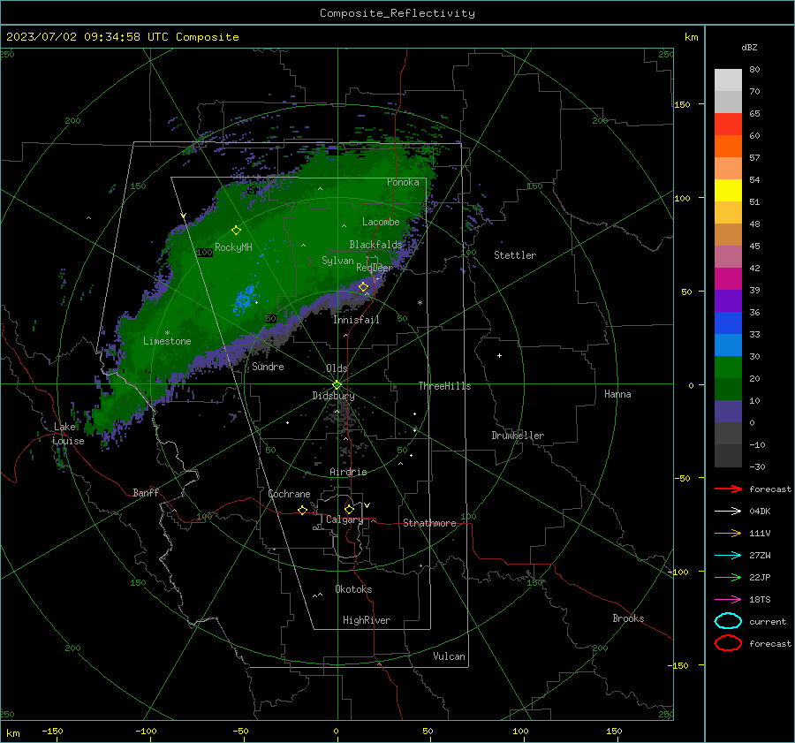Click the 18TS legend text
Screen dimensions: 795x743
pyautogui.click(x=760, y=600)
